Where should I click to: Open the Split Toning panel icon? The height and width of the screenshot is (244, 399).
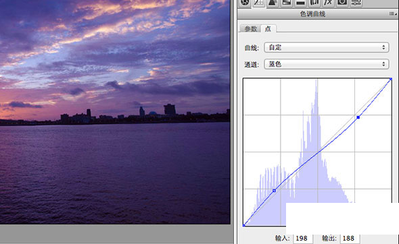point(300,3)
